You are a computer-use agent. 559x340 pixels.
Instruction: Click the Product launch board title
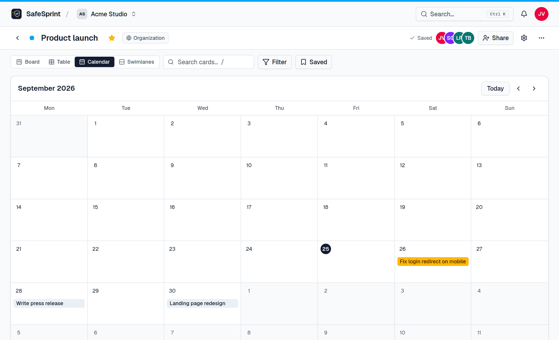[69, 38]
